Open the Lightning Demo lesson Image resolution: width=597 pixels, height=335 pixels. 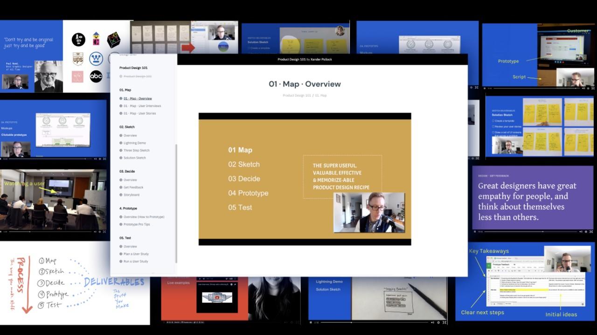click(x=135, y=143)
